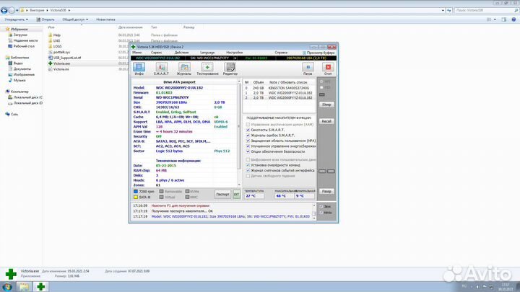Toggle the Самотесты S.M.A.R.T. checkbox

point(248,130)
